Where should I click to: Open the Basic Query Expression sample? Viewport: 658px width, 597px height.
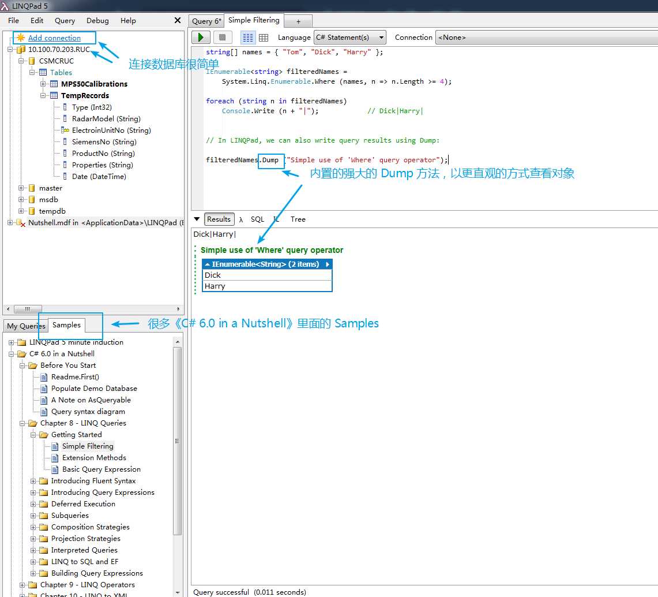click(x=101, y=469)
